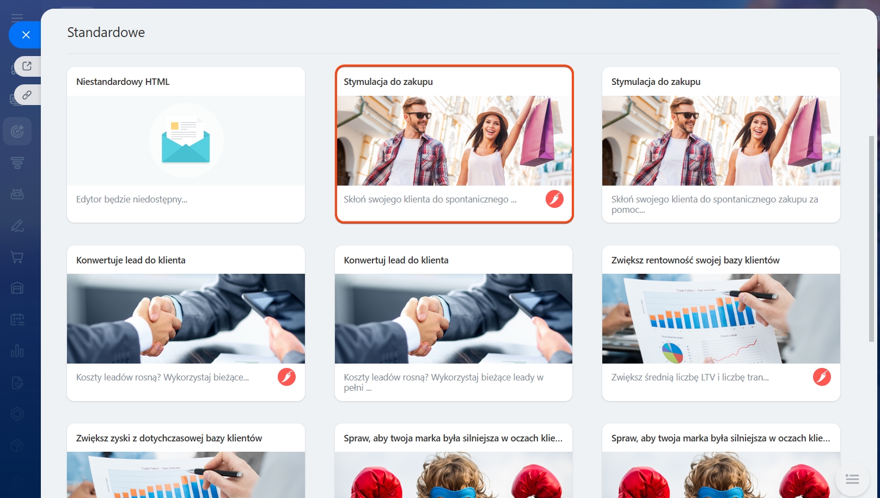Click the Zwiększ rentowność swojej bazy klientów title
This screenshot has height=498, width=880.
695,260
